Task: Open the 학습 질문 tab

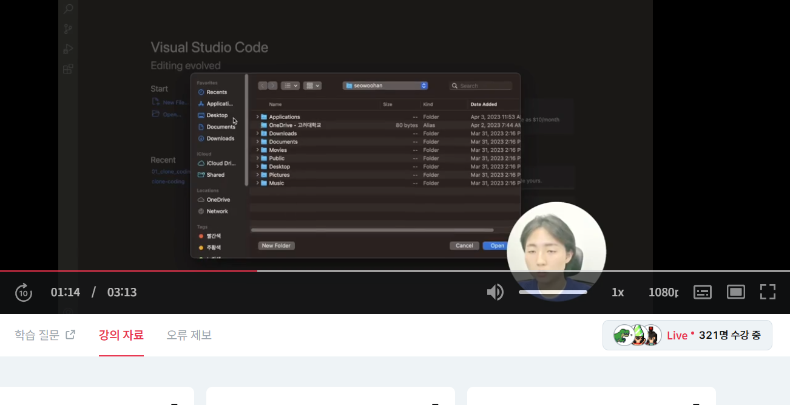Action: tap(45, 335)
